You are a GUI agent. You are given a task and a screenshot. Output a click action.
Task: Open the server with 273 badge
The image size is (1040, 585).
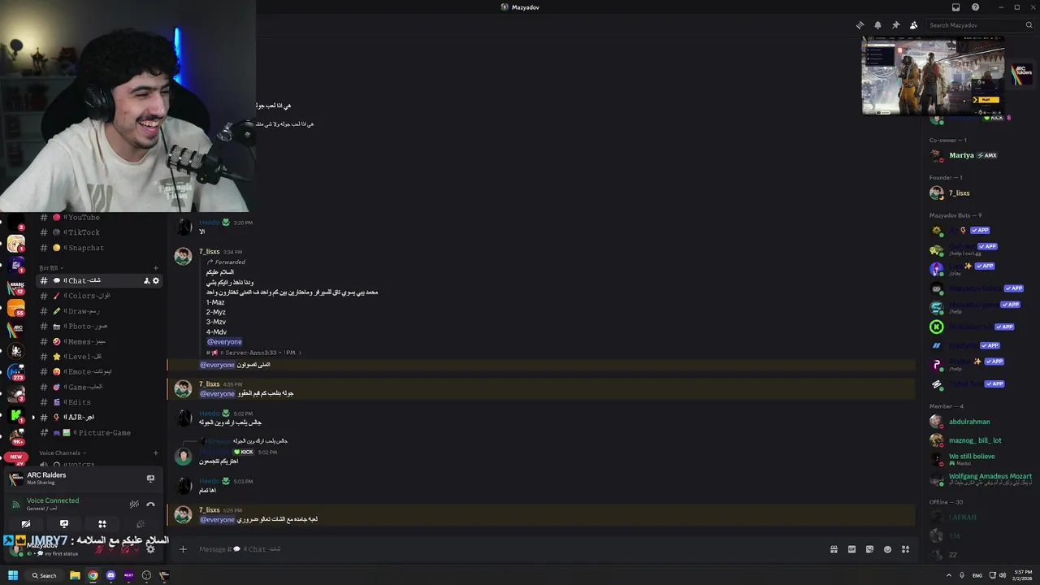(16, 373)
